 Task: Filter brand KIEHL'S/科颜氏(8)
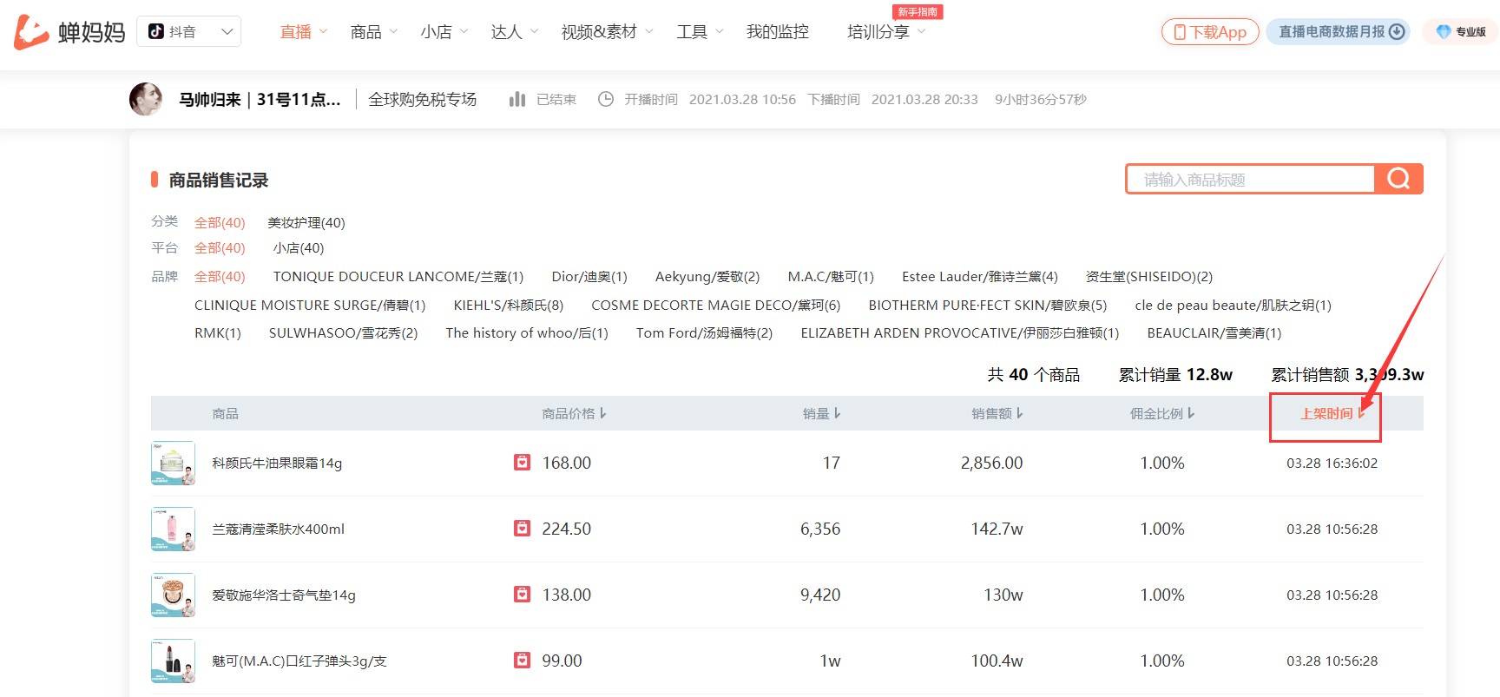tap(509, 306)
